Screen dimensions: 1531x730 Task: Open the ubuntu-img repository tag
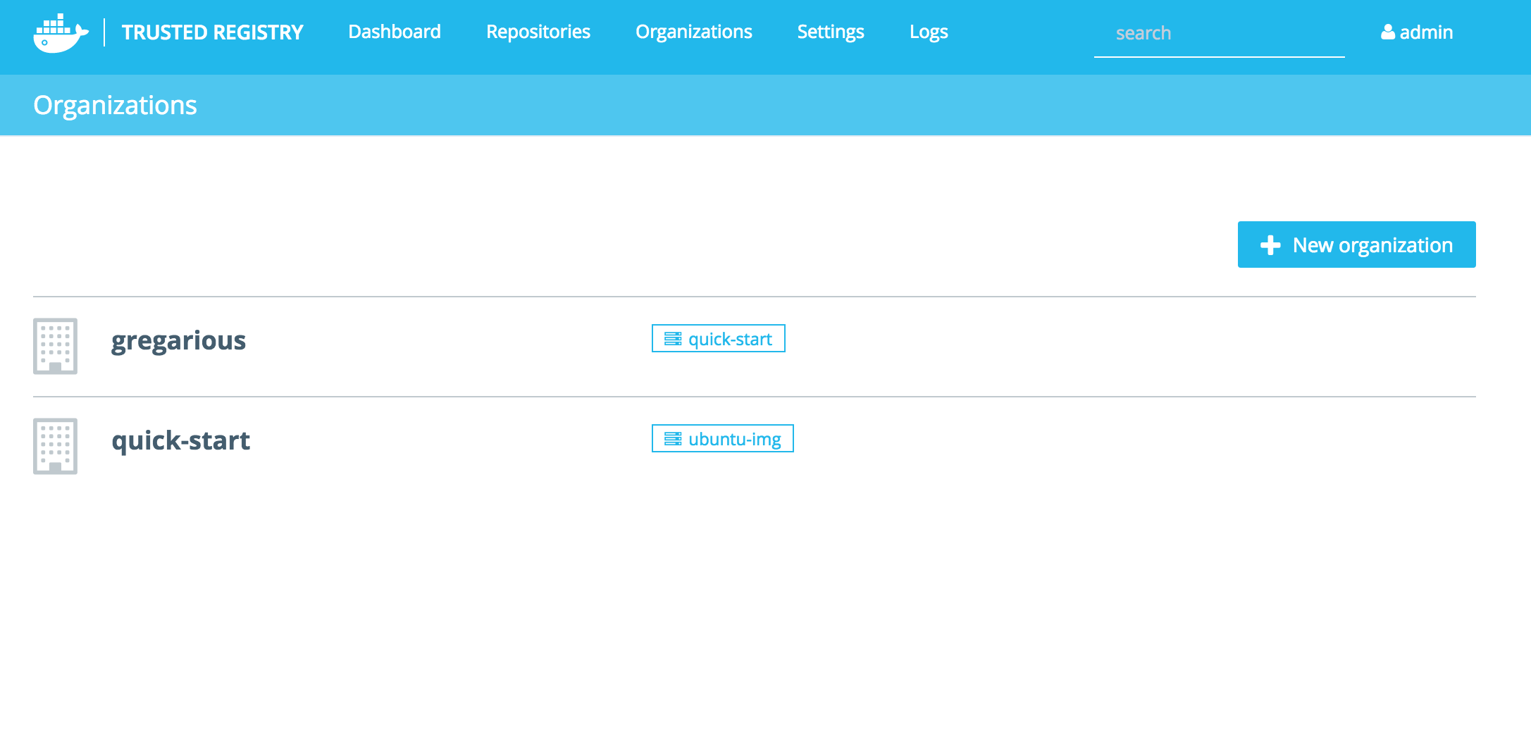[x=722, y=438]
